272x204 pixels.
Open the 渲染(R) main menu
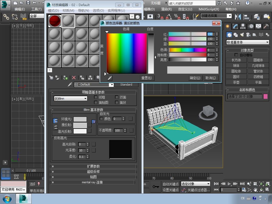coord(166,9)
